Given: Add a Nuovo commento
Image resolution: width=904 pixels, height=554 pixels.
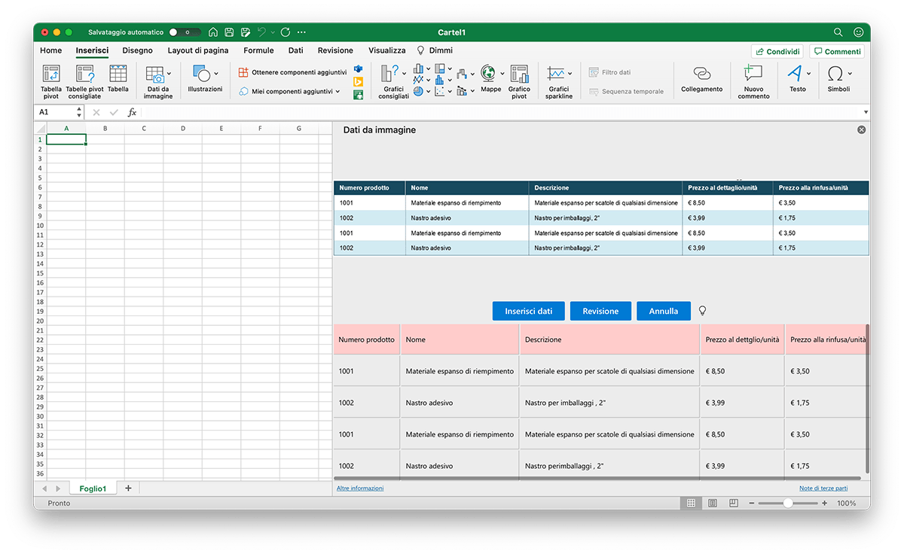Looking at the screenshot, I should (753, 75).
